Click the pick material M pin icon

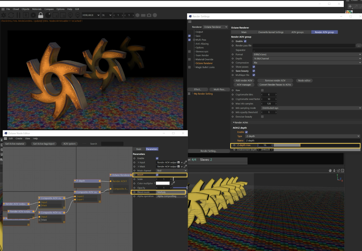pos(77,15)
